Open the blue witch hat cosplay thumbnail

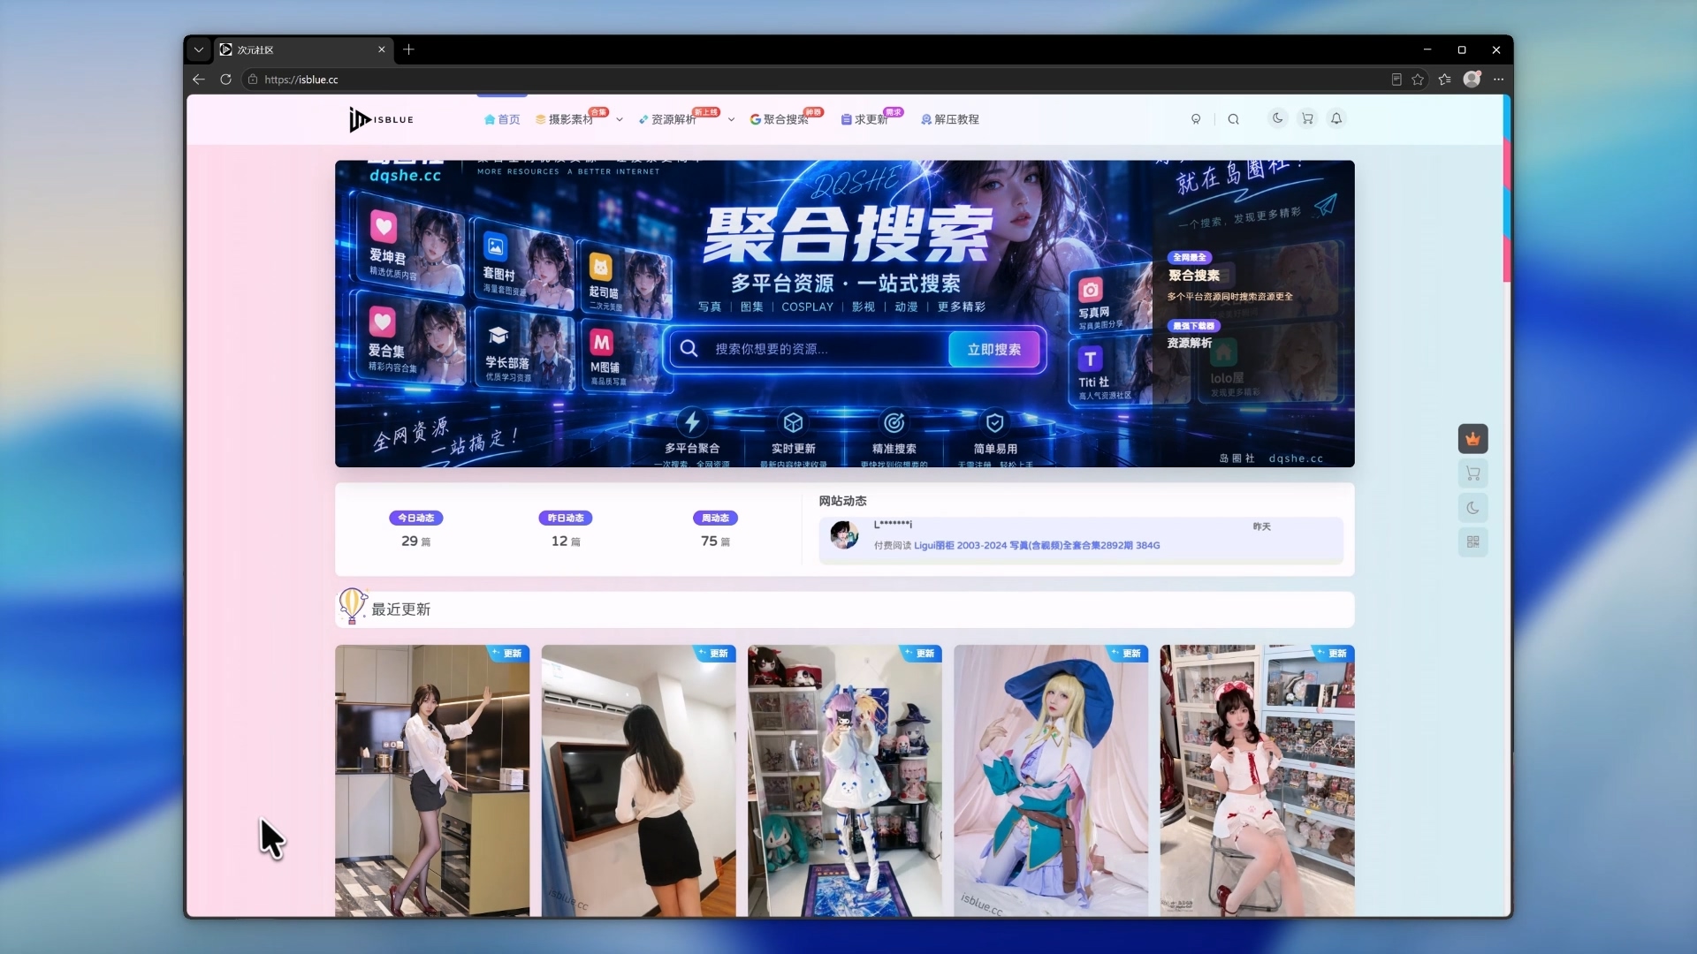[1051, 781]
